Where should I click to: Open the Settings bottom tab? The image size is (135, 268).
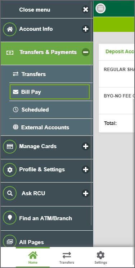tap(101, 257)
